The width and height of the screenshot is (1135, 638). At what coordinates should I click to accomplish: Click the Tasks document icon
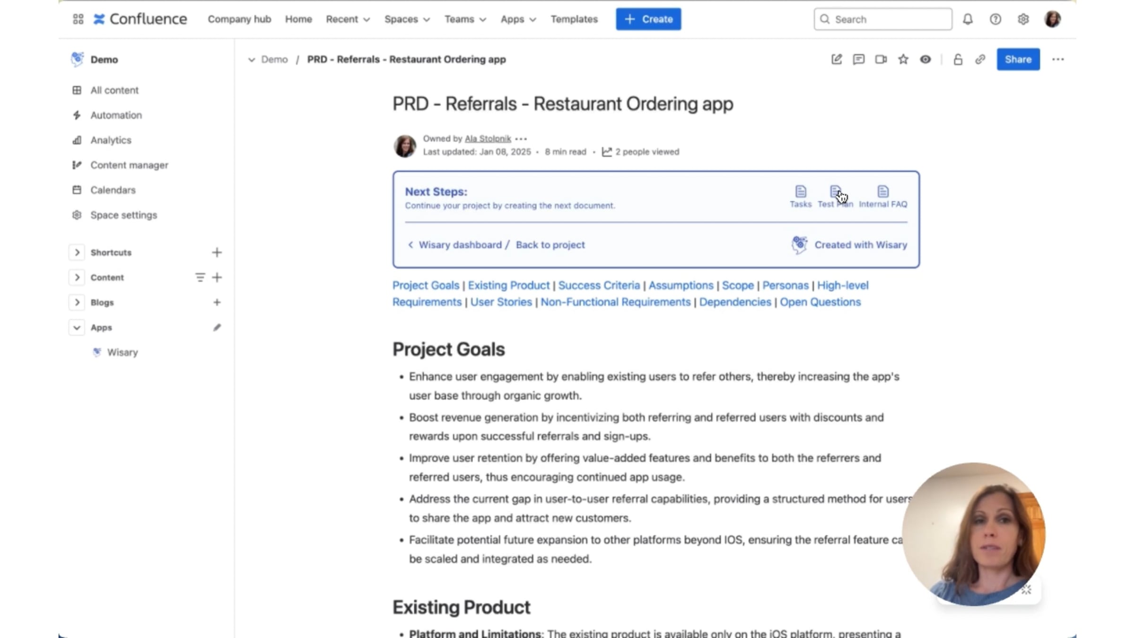pyautogui.click(x=800, y=192)
